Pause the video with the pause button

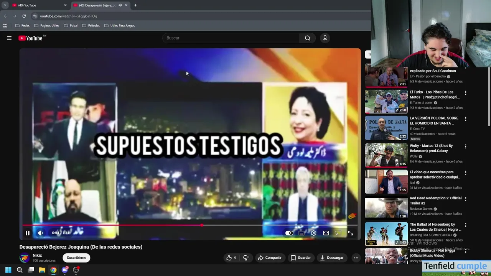coord(28,233)
